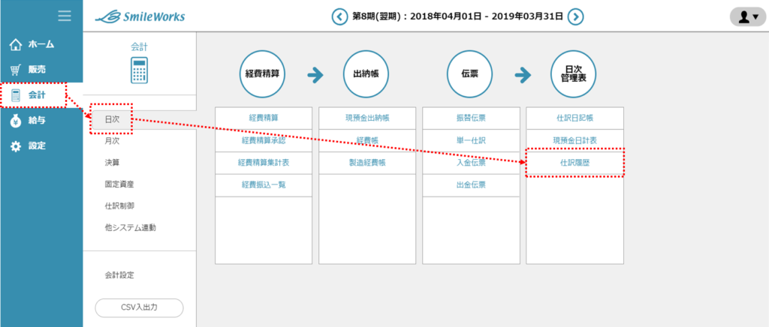The height and width of the screenshot is (327, 769).
Task: Open the 経費精算承認 link
Action: pyautogui.click(x=264, y=141)
